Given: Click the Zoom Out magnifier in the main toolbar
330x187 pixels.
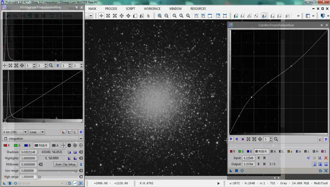Looking at the screenshot, I should 166,16.
